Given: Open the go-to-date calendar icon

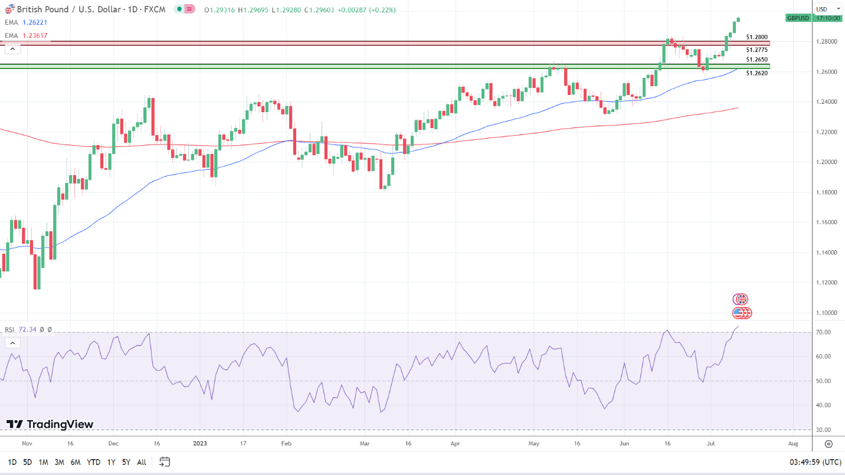Looking at the screenshot, I should pos(165,461).
